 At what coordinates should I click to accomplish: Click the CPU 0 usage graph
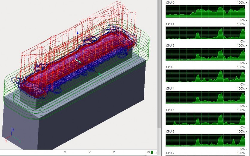tap(205, 12)
